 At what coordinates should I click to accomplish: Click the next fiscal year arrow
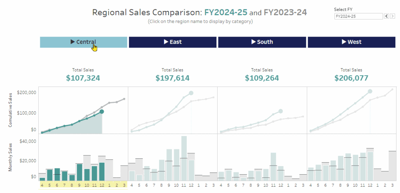[392, 16]
